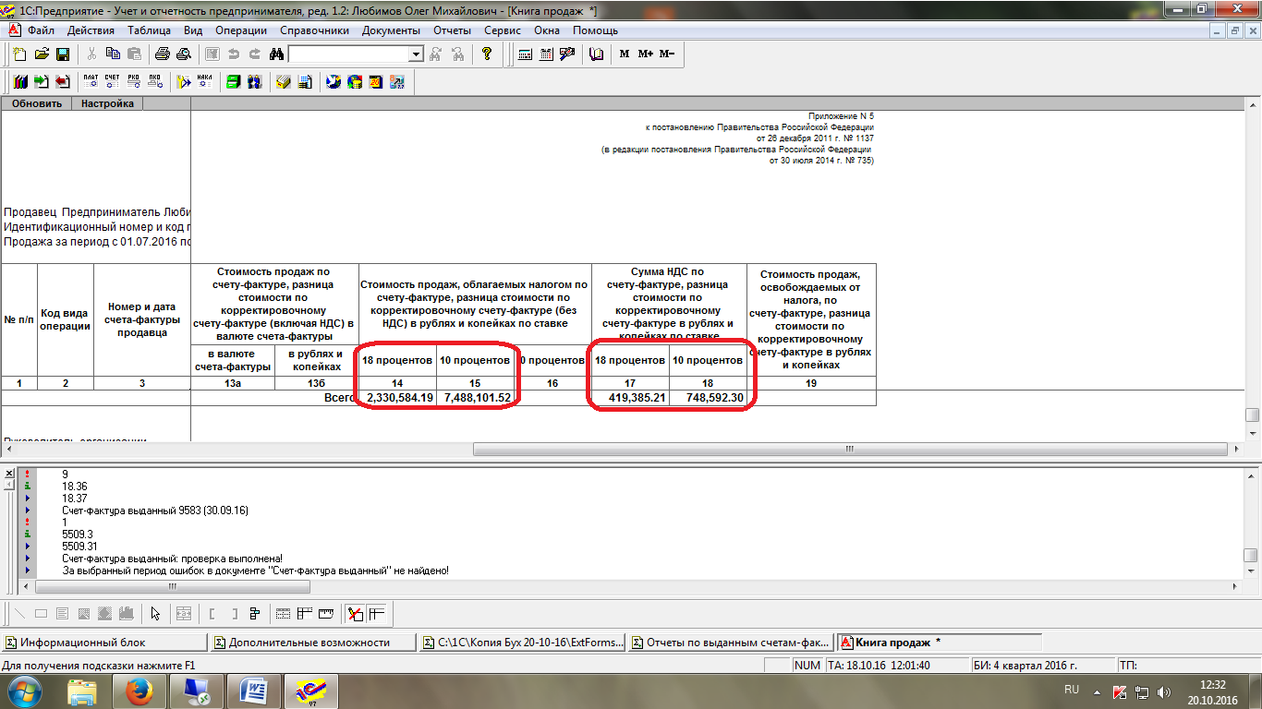
Task: Click the ПЛАТ payment order icon
Action: [91, 82]
